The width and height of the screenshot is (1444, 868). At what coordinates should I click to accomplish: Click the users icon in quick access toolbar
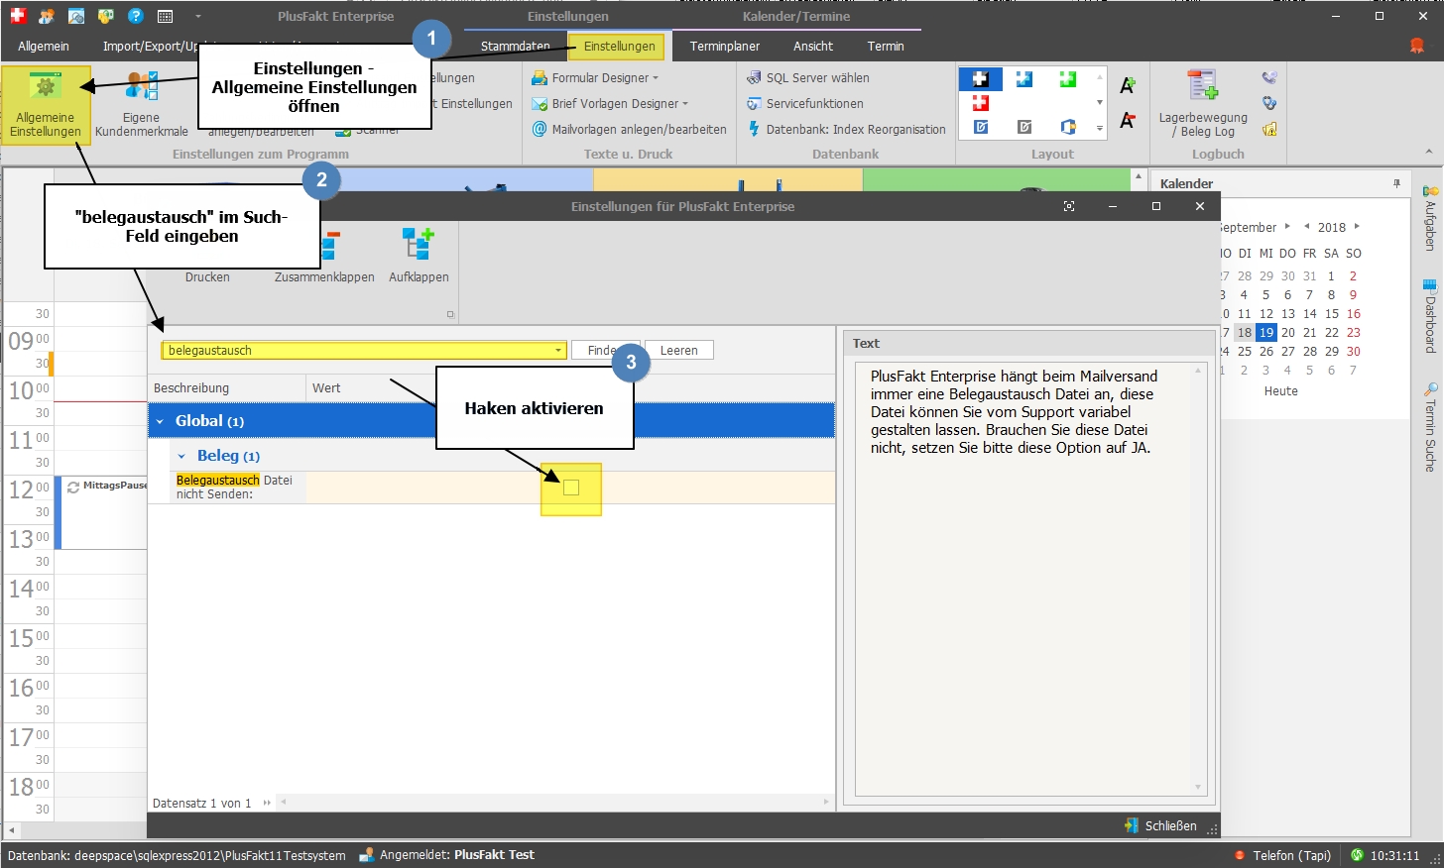47,16
